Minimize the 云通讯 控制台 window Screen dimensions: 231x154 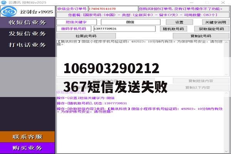[x=191, y=3]
